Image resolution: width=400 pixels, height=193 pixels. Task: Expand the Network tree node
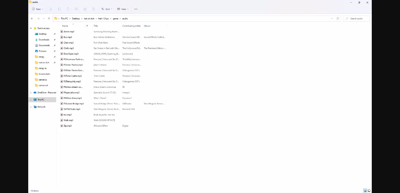pos(31,107)
